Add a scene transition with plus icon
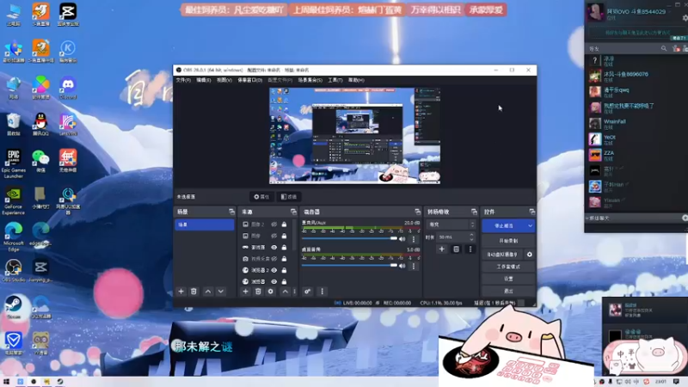 coord(442,249)
